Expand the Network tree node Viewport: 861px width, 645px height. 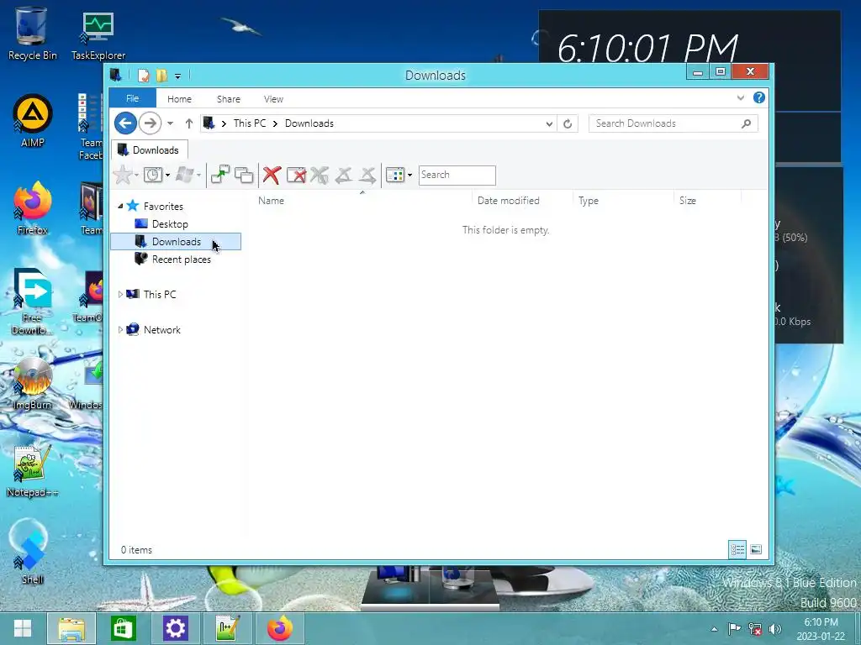click(120, 329)
